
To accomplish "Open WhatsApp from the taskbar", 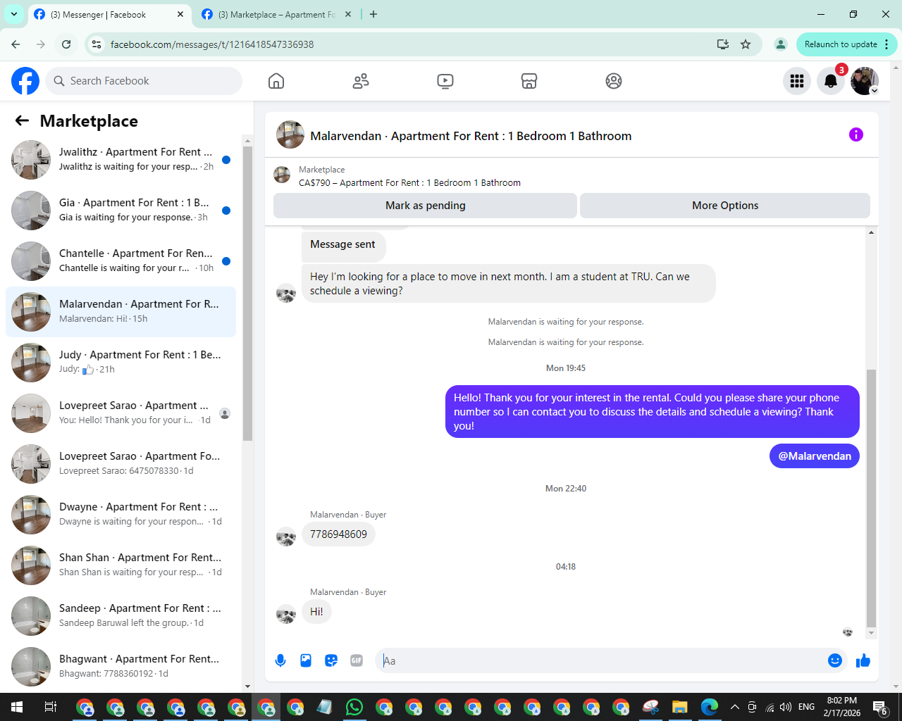I will click(354, 707).
